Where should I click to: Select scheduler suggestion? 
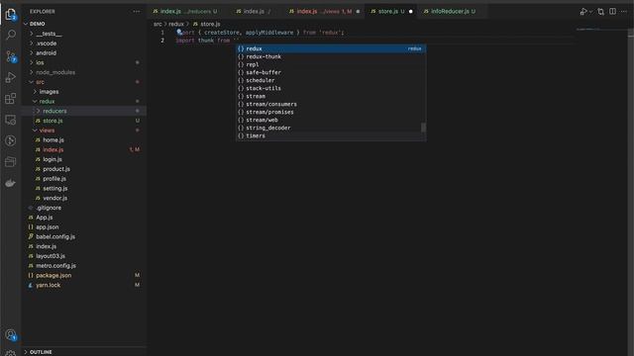331,80
